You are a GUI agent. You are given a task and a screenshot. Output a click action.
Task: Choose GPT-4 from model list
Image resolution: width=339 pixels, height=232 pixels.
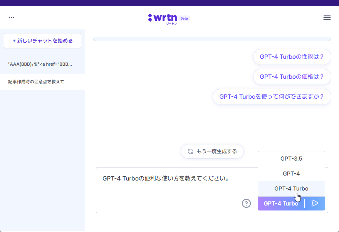tap(291, 174)
